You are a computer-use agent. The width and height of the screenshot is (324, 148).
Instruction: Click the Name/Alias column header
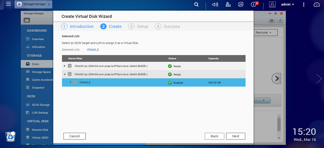tap(75, 58)
